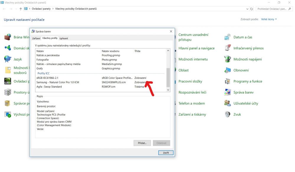295x172 pixels.
Task: Switch to the Zařízení tab
Action: 36,38
